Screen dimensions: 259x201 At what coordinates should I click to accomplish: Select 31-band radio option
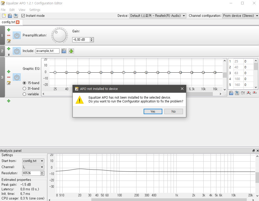[24, 89]
